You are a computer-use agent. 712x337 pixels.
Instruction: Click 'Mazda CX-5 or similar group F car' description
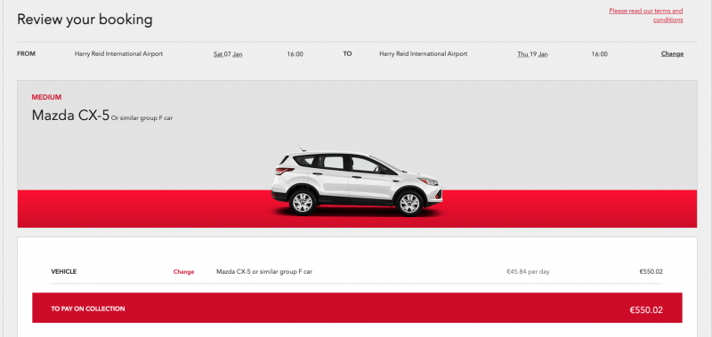point(264,272)
